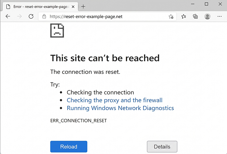This screenshot has height=154, width=227.
Task: Refresh the page with the toolbar reload icon
Action: tap(31, 17)
